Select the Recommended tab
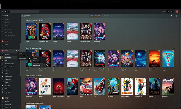The height and width of the screenshot is (109, 181). coord(95,16)
